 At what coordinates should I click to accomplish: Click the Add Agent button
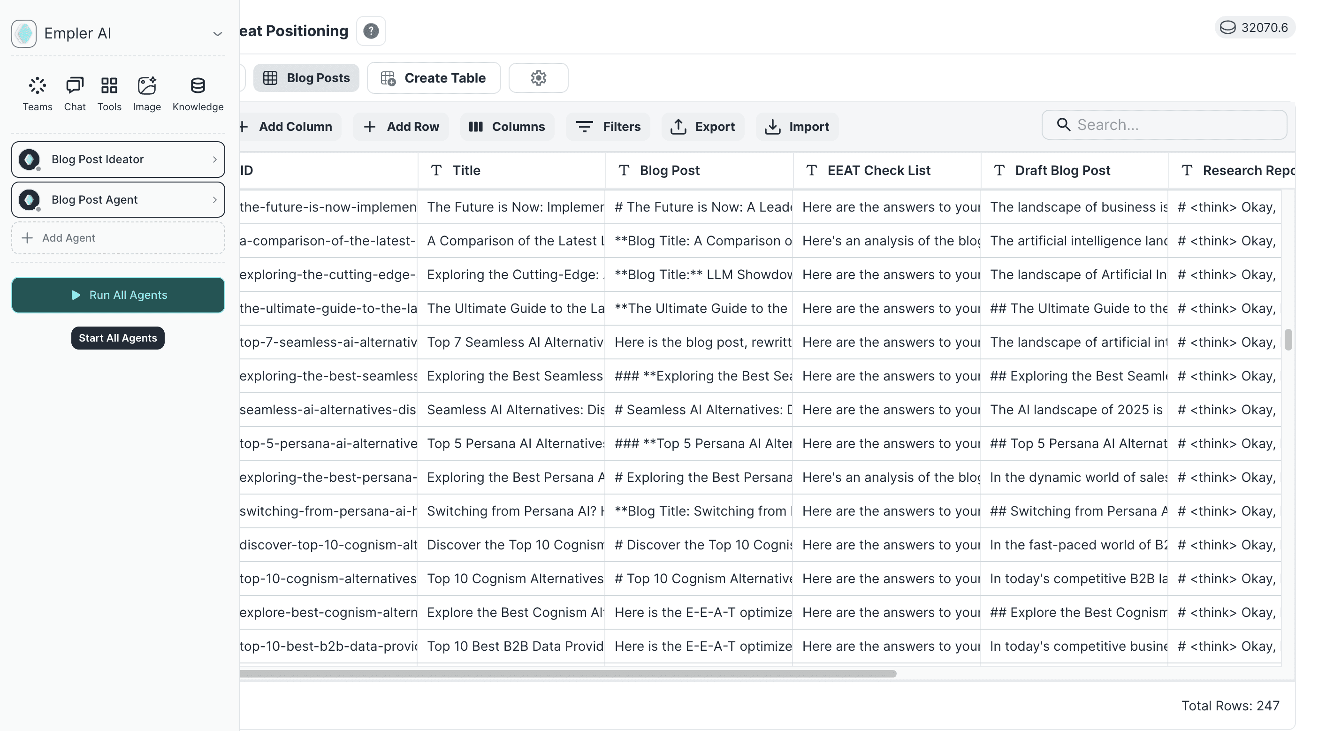118,238
